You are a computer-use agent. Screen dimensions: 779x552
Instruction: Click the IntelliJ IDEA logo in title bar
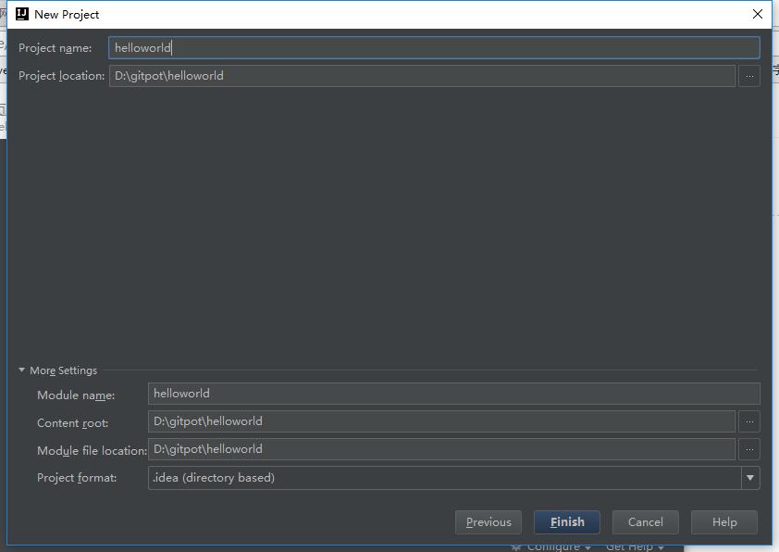pos(22,14)
